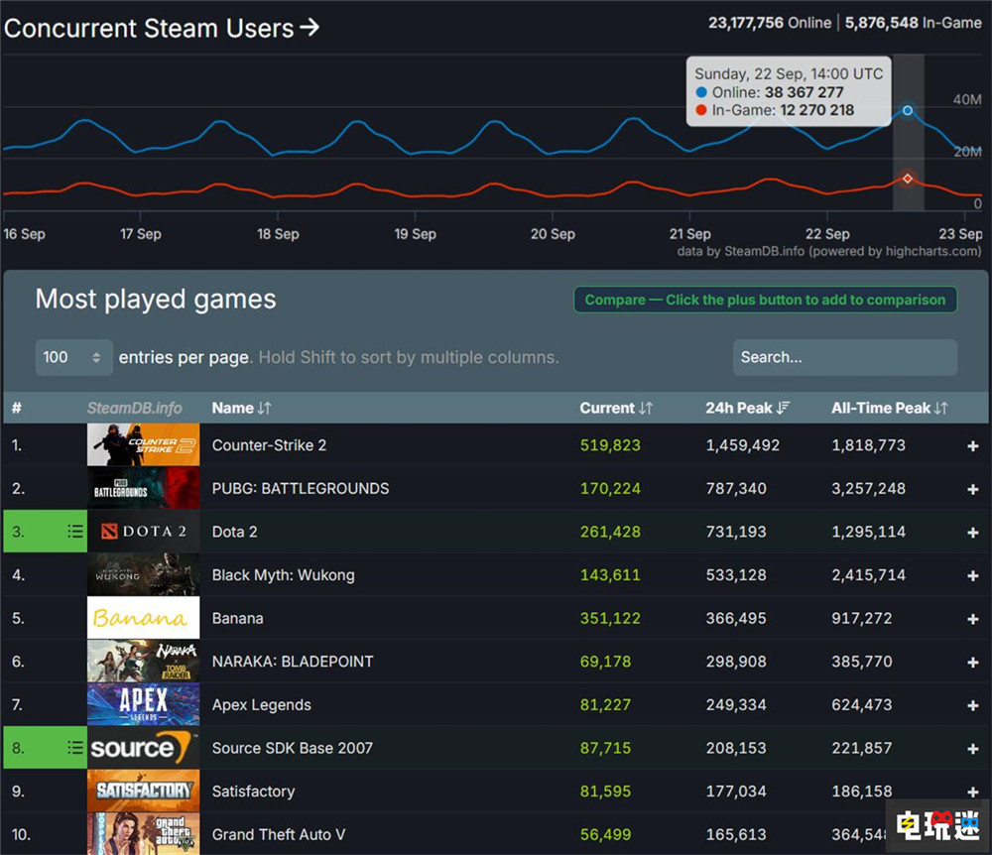Click the Counter-Strike 2 game icon
Image resolution: width=992 pixels, height=855 pixels.
[143, 444]
